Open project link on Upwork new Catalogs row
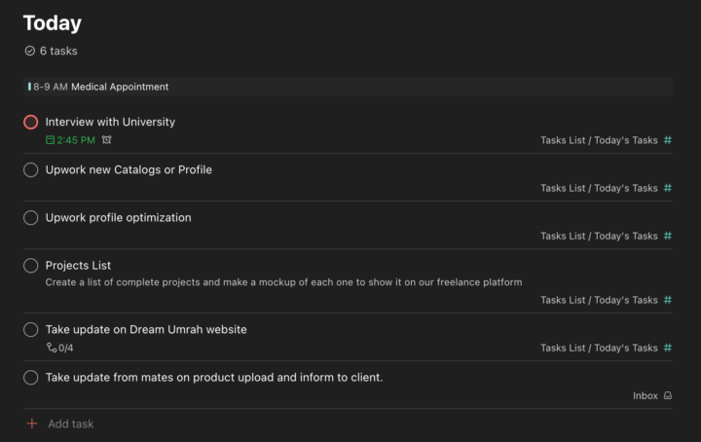 click(599, 188)
